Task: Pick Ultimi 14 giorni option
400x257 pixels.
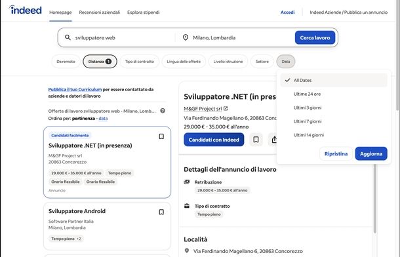Action: (x=334, y=135)
